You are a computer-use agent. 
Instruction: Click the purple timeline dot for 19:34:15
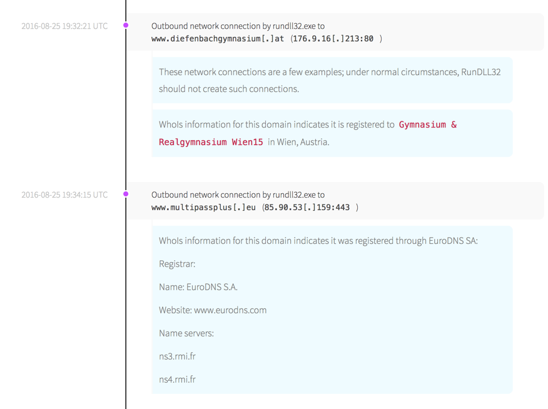tap(126, 194)
